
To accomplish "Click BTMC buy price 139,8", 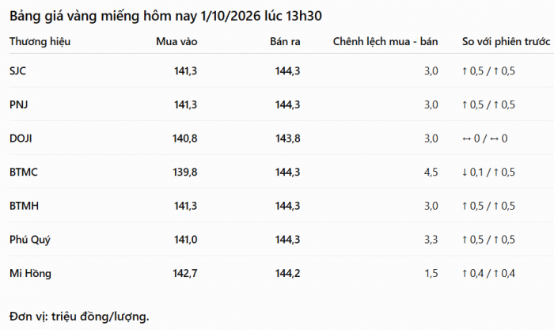I will tap(184, 172).
